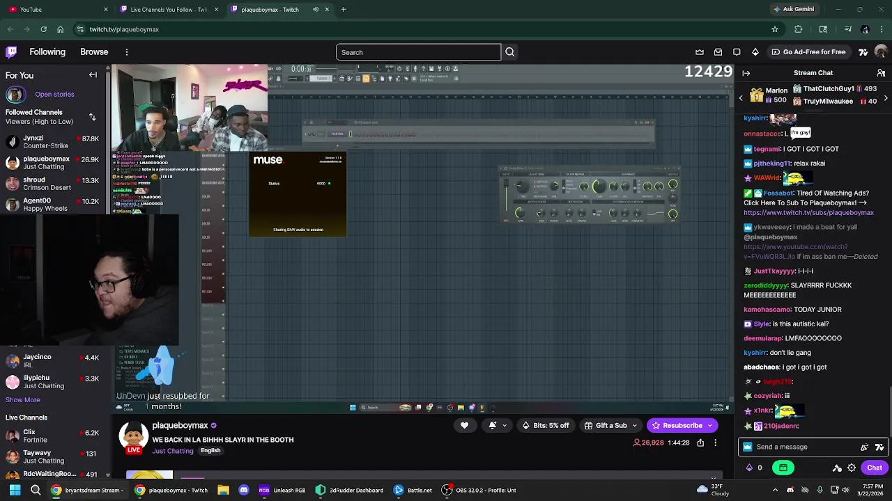This screenshot has width=892, height=501.
Task: Open a new browser tab
Action: click(x=343, y=9)
